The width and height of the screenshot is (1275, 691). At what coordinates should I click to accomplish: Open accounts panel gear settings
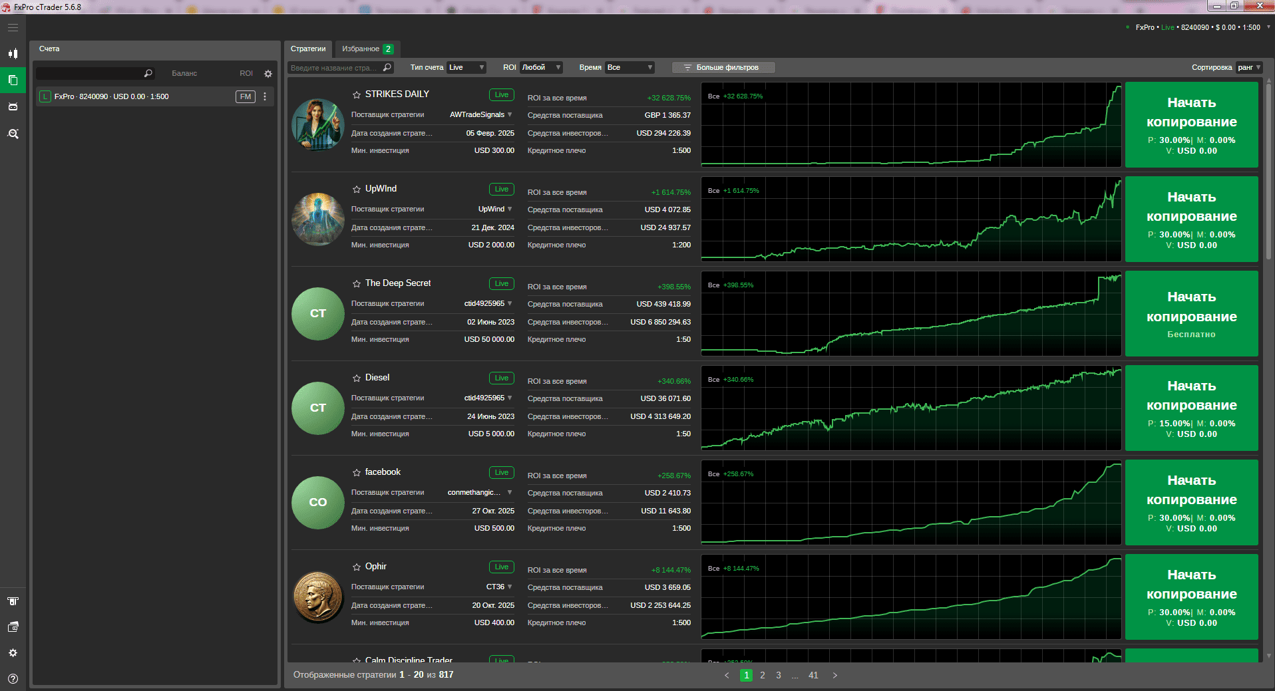pos(268,74)
